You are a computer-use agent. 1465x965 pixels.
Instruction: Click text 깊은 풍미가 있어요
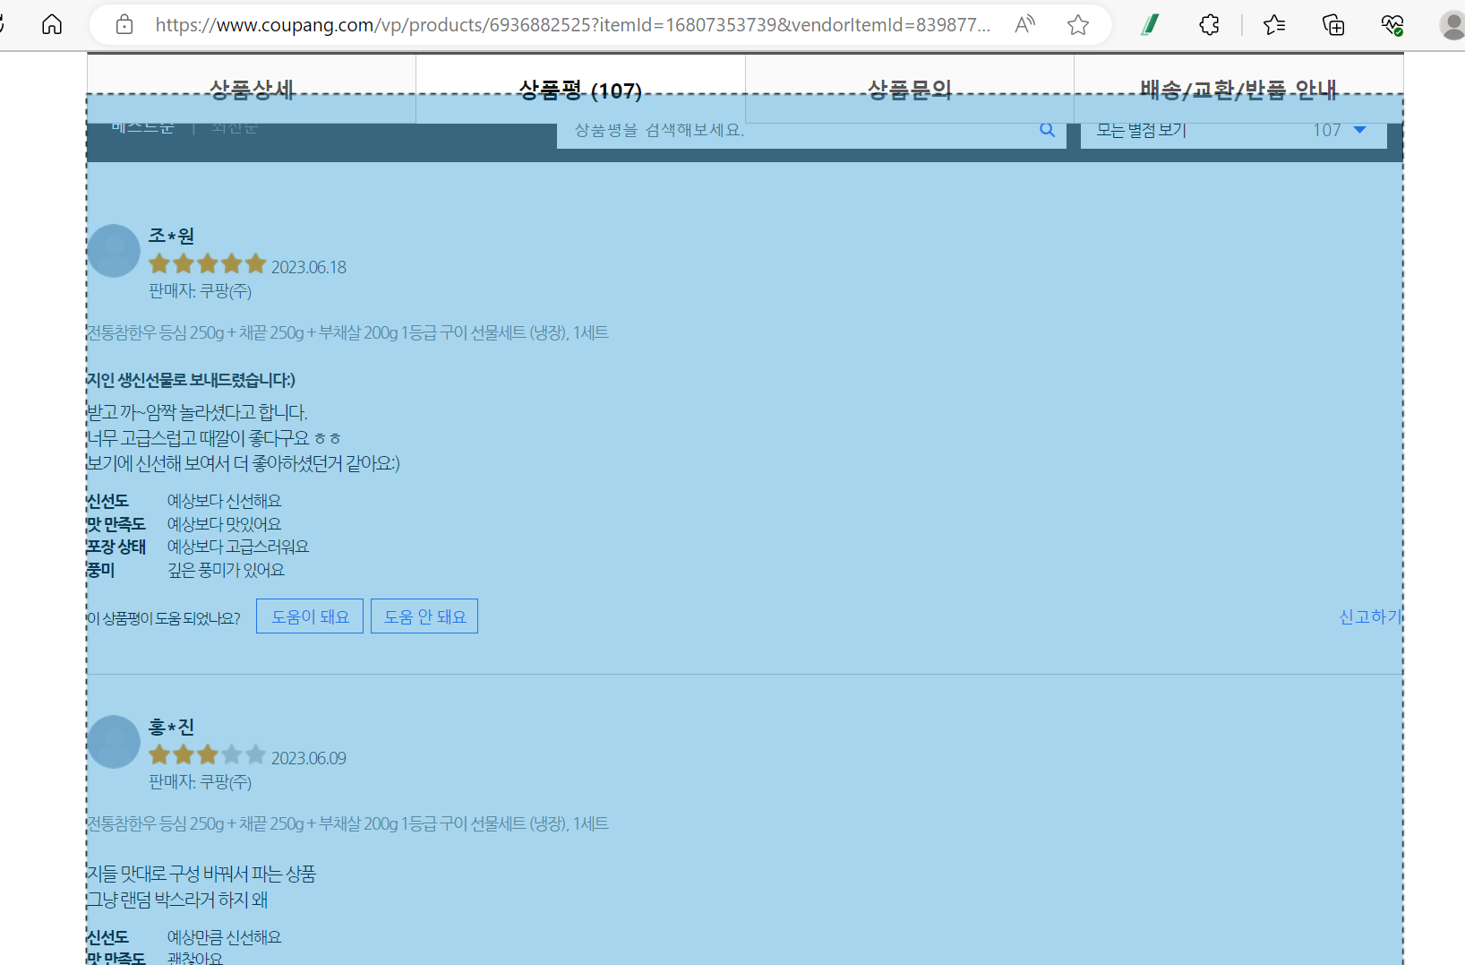[226, 570]
